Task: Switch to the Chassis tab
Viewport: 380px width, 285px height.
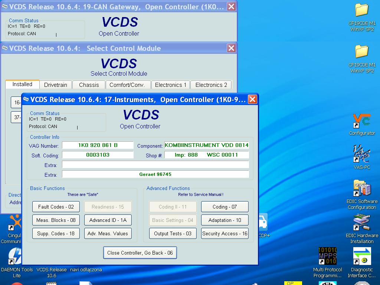Action: pyautogui.click(x=89, y=85)
